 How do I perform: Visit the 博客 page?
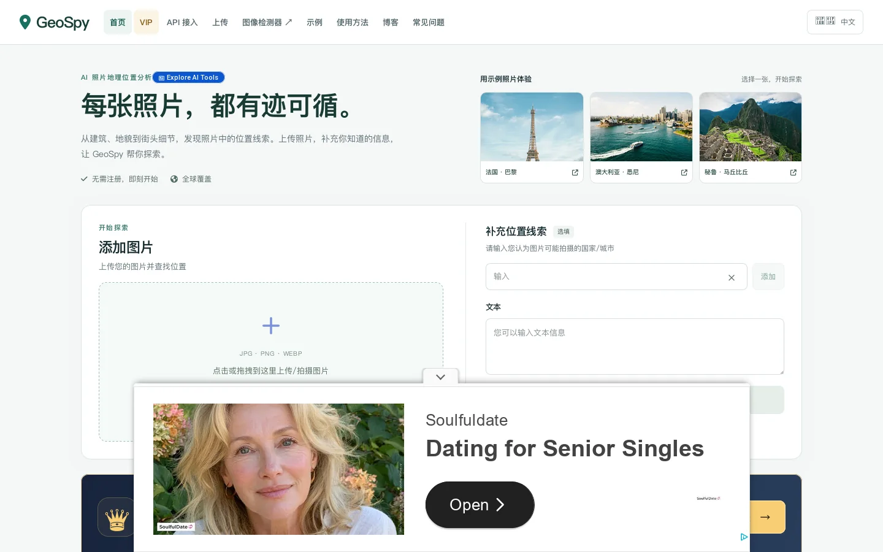click(391, 23)
